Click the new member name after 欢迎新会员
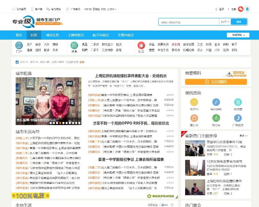 coord(82,62)
